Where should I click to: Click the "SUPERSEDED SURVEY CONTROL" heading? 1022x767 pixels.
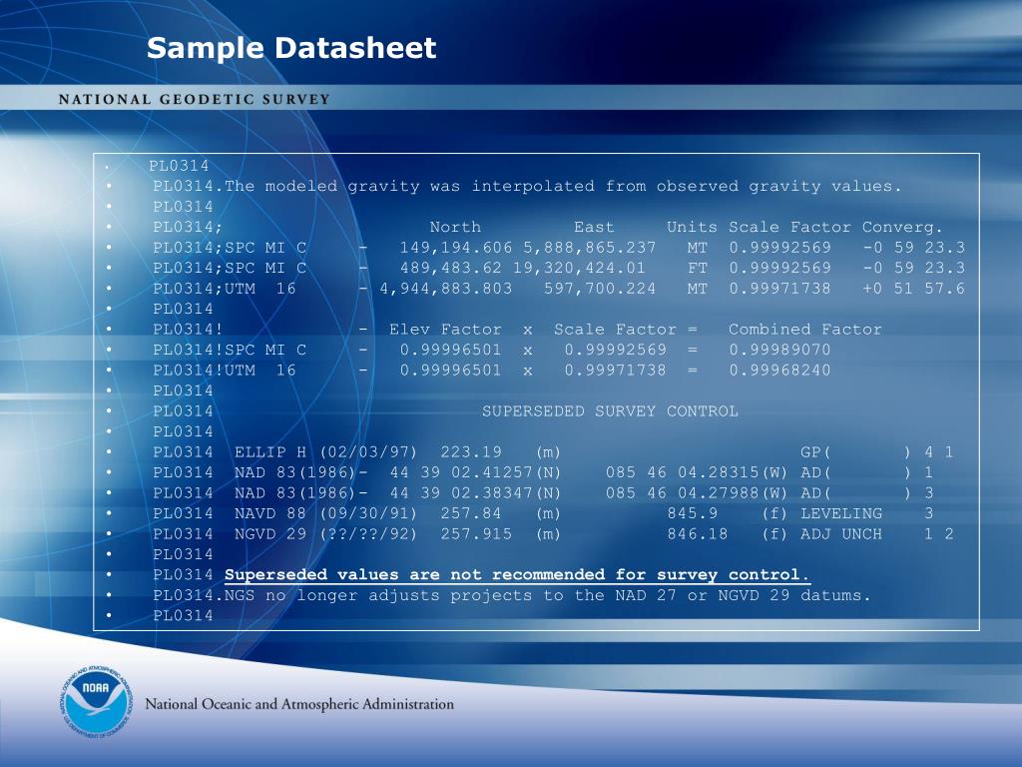pyautogui.click(x=610, y=411)
